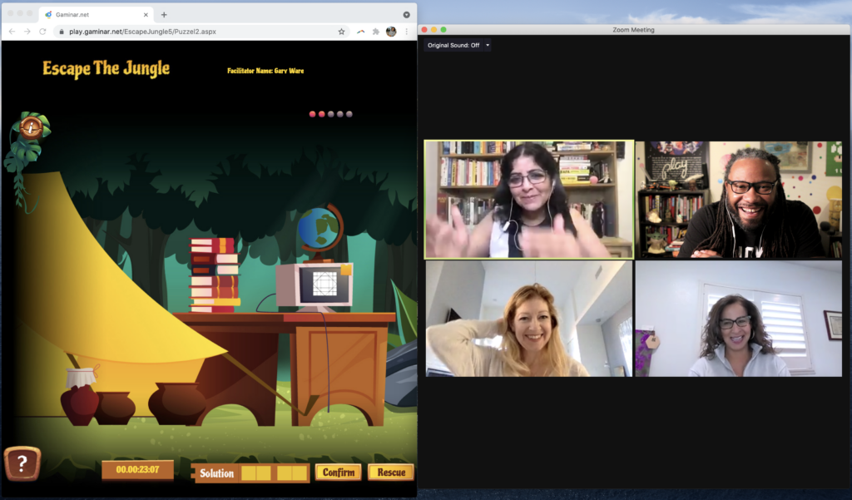
Task: Toggle the Original Sound: Off button
Action: coord(453,45)
